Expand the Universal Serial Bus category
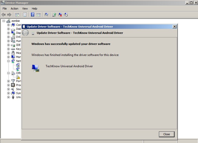Screen dimensions: 198x143 tap(8, 97)
